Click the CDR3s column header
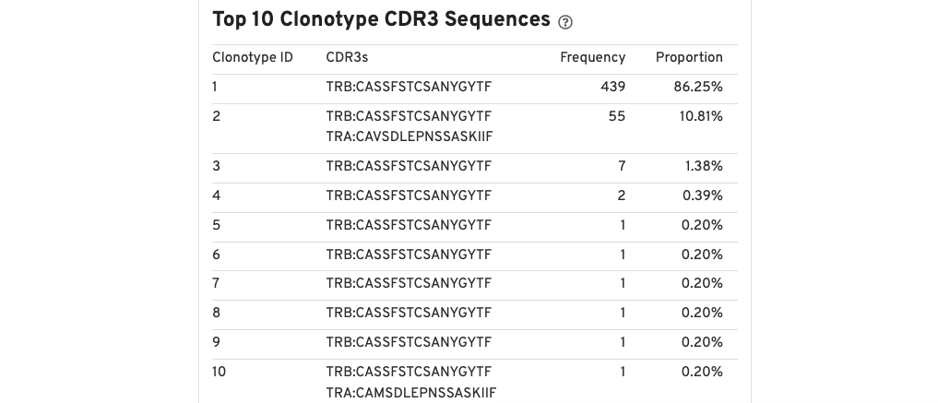 pos(347,57)
